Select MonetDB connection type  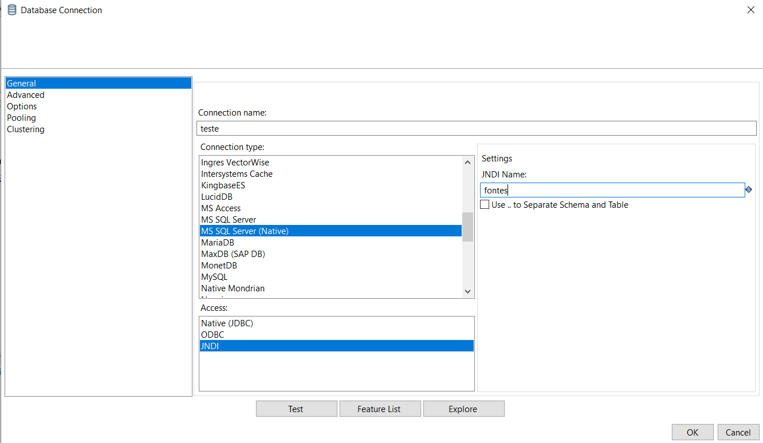pos(331,265)
